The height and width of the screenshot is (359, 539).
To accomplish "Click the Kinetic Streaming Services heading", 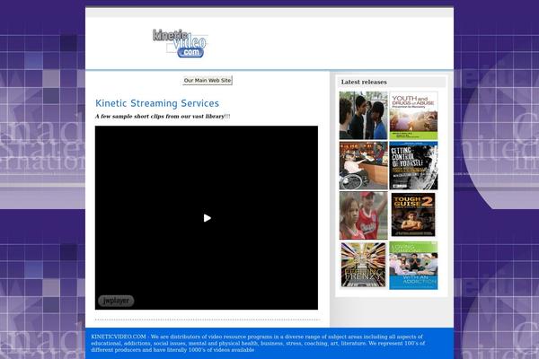I will click(157, 103).
